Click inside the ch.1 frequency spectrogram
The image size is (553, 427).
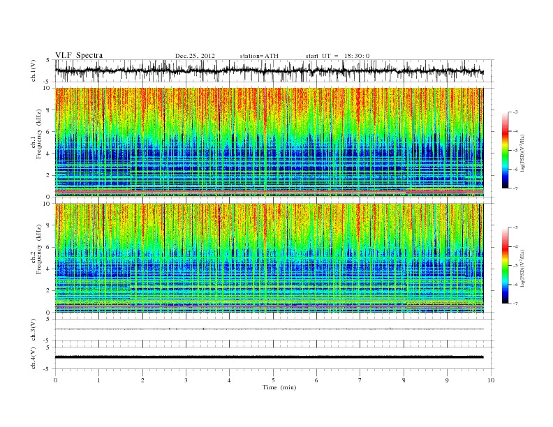pyautogui.click(x=270, y=142)
